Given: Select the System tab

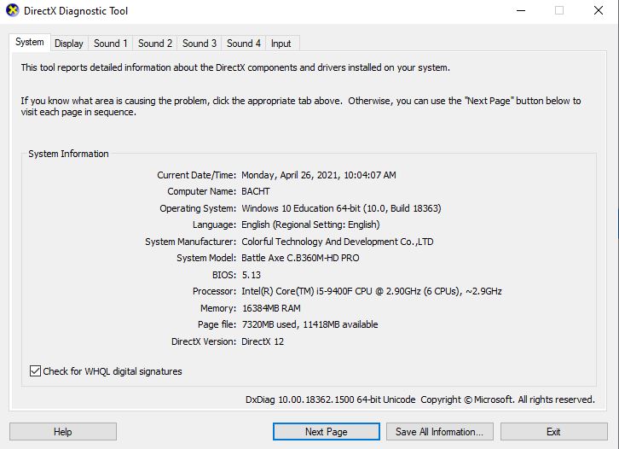Looking at the screenshot, I should (29, 43).
